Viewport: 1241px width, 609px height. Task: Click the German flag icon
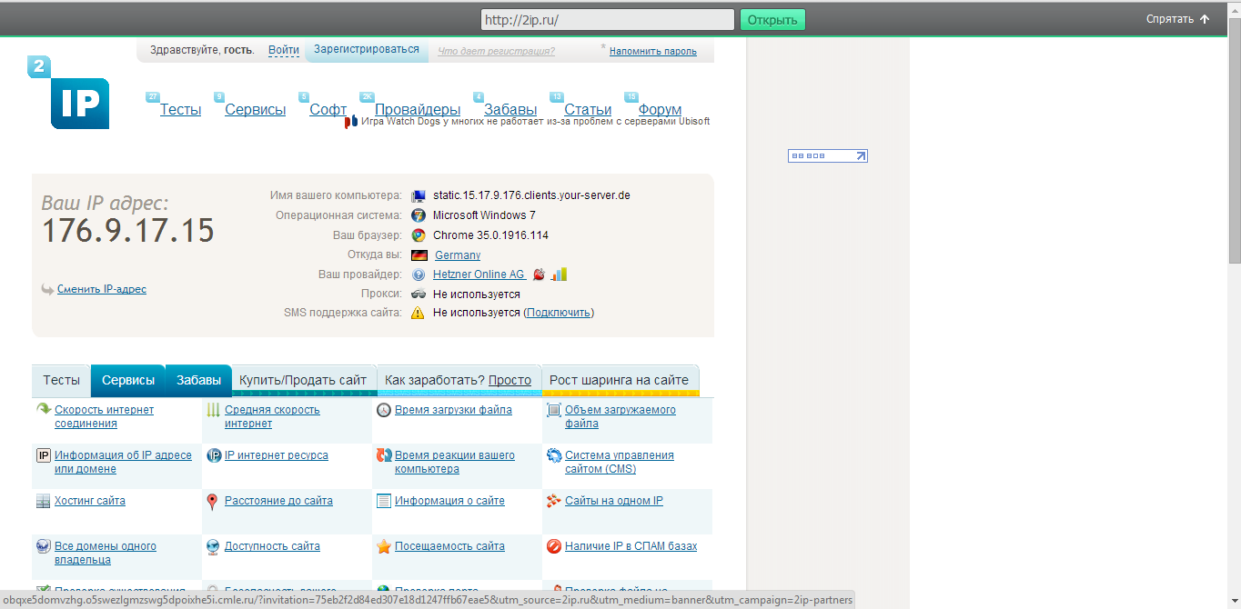point(419,255)
